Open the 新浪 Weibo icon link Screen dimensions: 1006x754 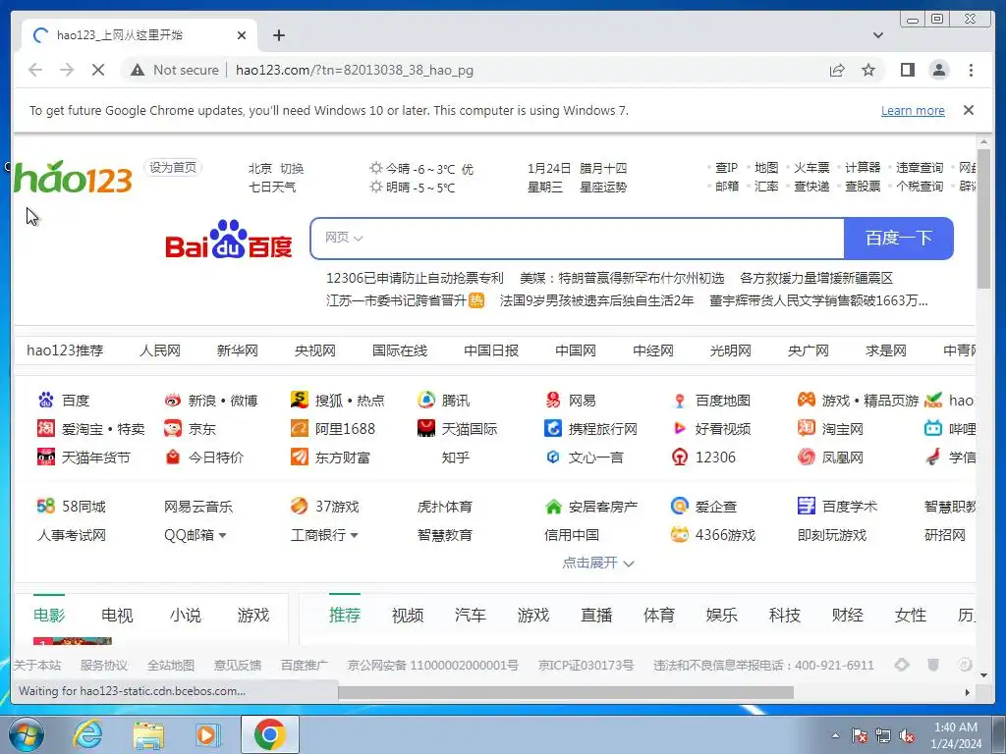tap(173, 401)
